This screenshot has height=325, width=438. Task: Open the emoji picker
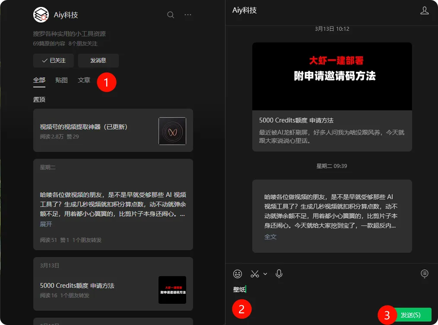[x=238, y=274]
